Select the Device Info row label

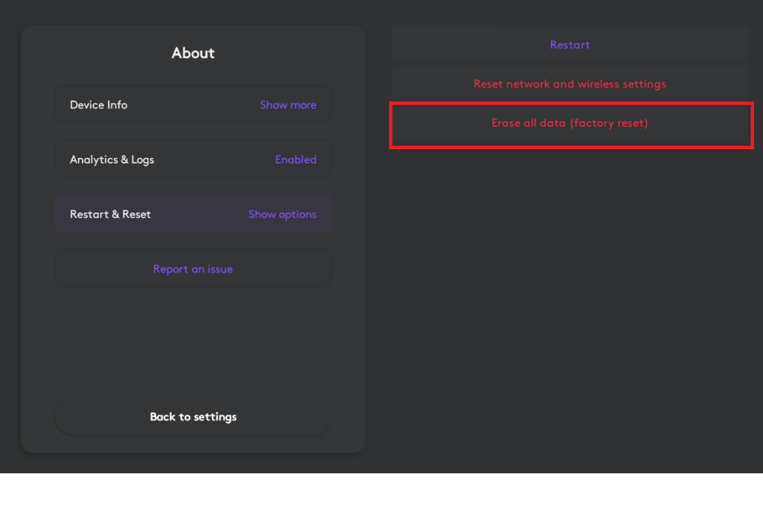click(x=99, y=105)
